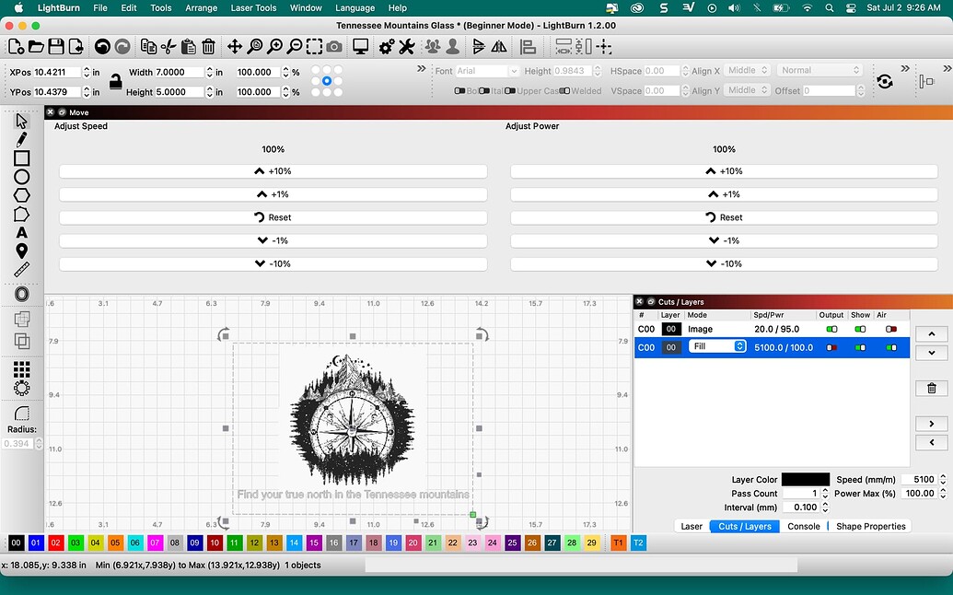Open the Edit Nodes pencil tool

tap(20, 139)
